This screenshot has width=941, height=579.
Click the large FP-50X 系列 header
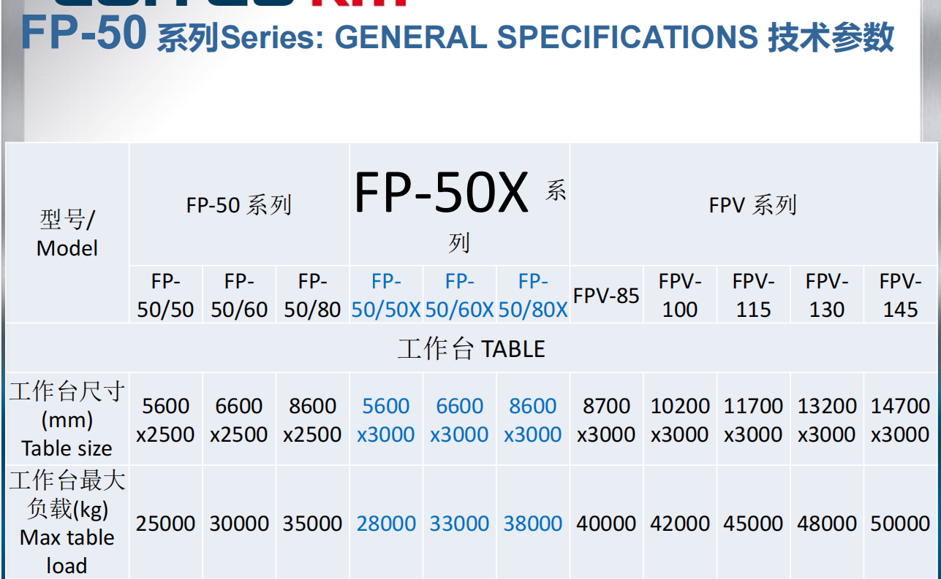click(459, 205)
